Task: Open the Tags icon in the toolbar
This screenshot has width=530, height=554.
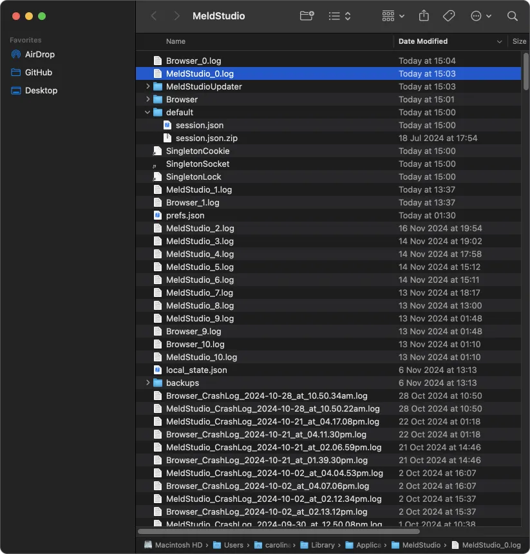Action: coord(449,15)
